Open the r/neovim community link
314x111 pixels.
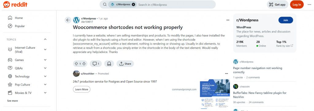[x=244, y=87]
